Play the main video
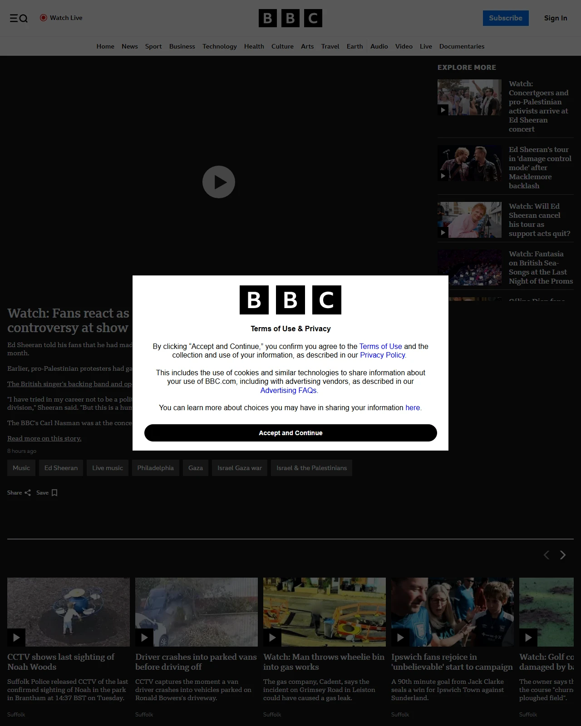 click(x=219, y=182)
